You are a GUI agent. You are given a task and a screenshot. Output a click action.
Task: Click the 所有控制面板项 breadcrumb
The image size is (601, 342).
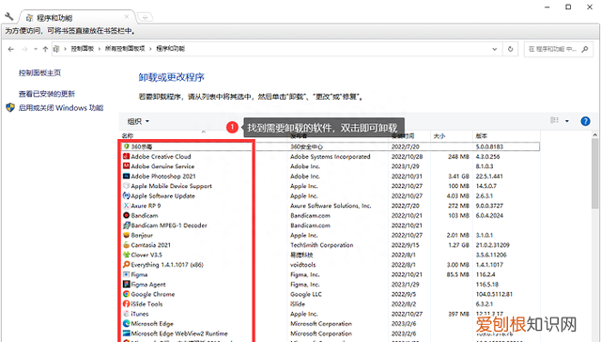tap(125, 49)
